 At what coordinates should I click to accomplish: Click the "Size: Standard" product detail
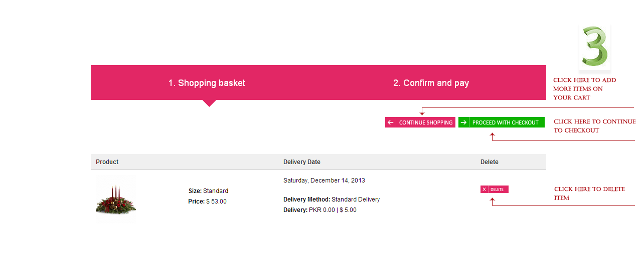208,191
